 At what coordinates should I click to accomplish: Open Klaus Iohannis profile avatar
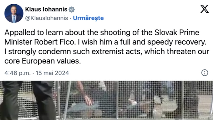[x=14, y=13]
